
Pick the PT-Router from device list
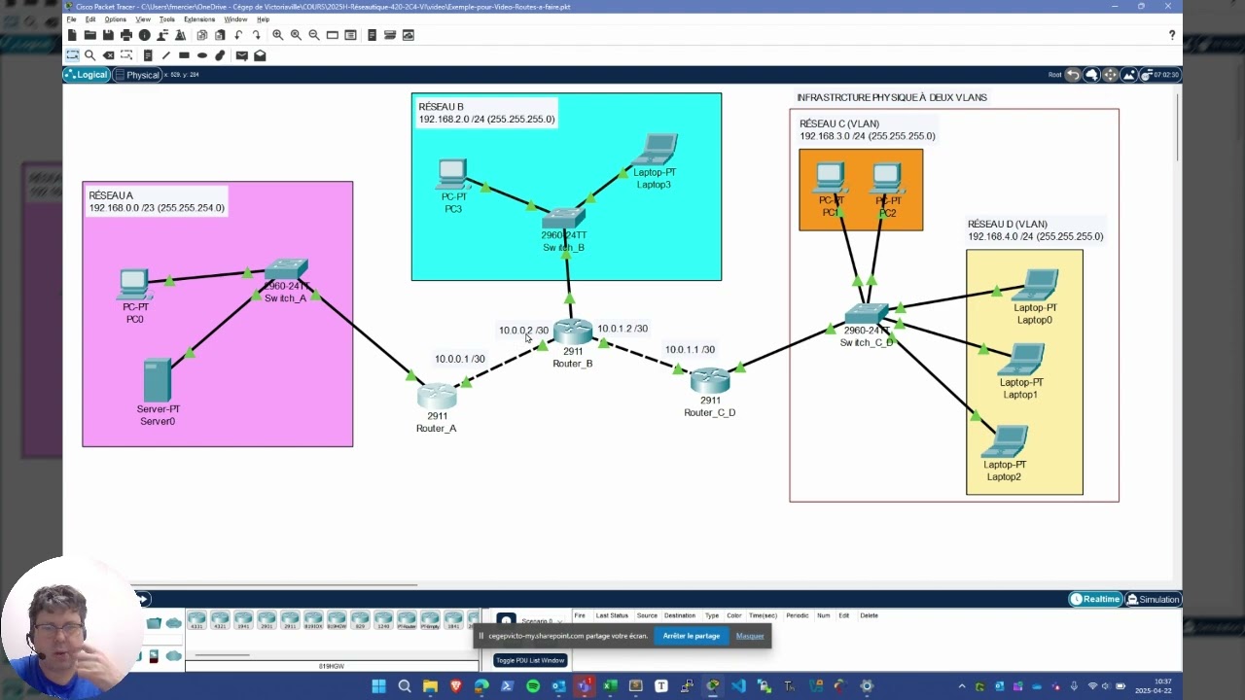tap(408, 619)
